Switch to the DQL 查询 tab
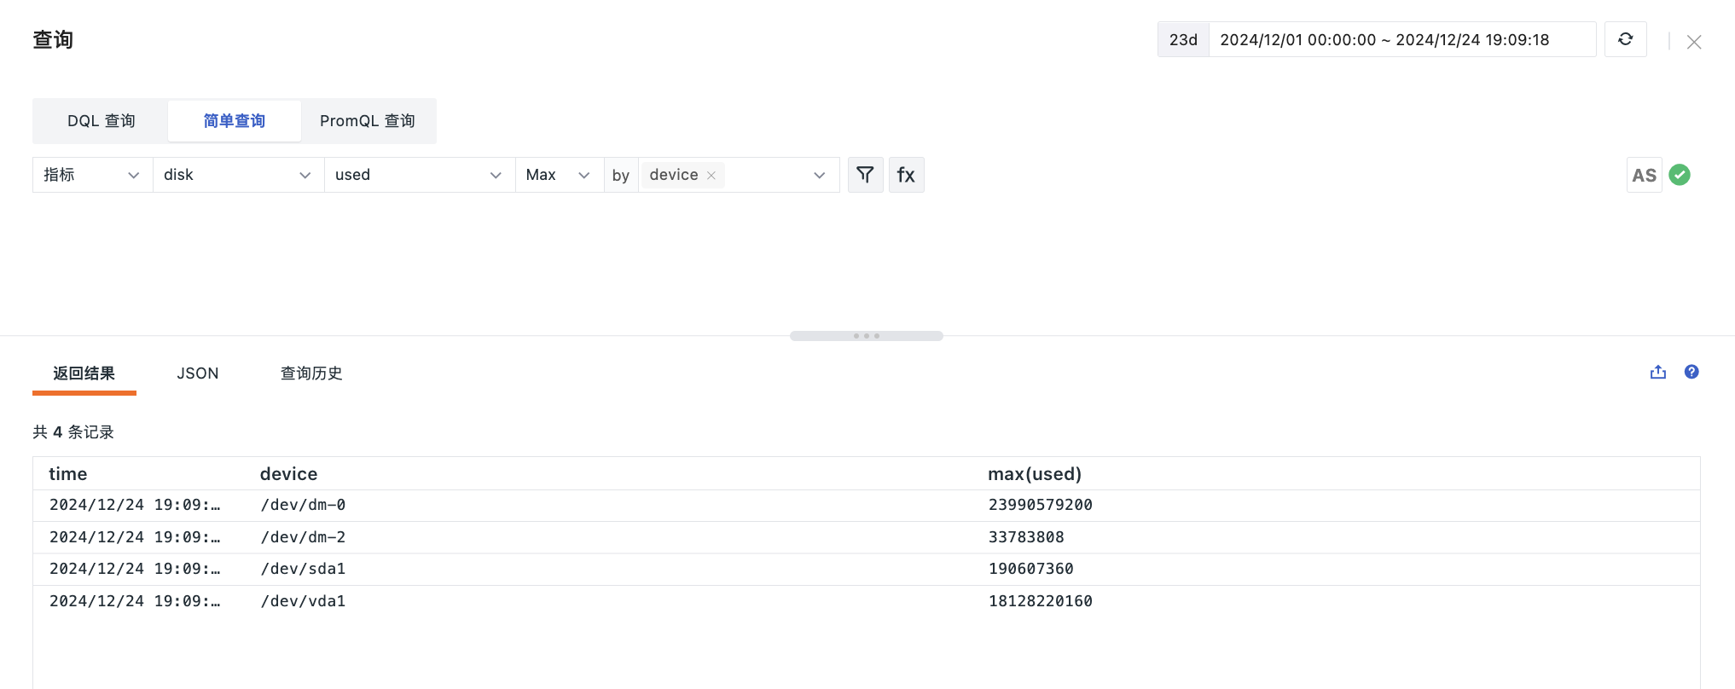This screenshot has height=689, width=1735. [101, 121]
